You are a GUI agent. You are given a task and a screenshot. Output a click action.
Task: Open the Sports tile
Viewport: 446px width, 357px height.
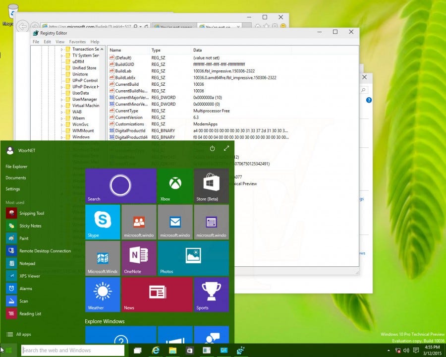tap(211, 294)
